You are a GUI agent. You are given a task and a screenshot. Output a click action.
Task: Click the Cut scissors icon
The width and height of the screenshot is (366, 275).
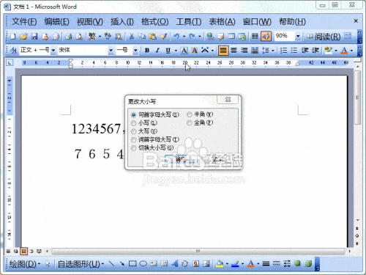click(132, 37)
